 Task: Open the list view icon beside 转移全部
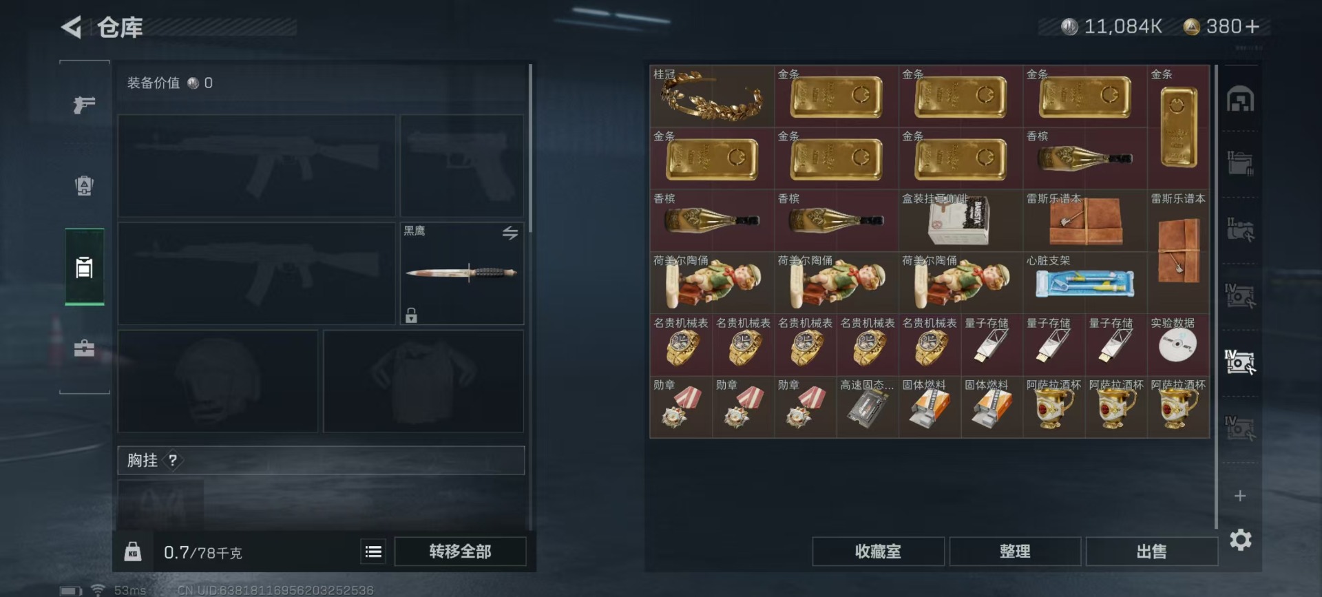pos(373,552)
